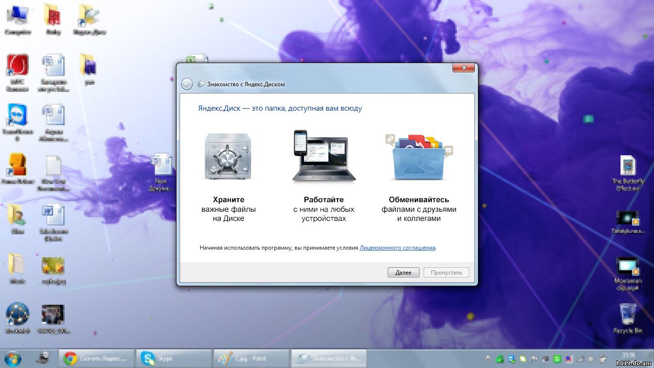654x368 pixels.
Task: Open the Лицензионного соглашения link
Action: pos(397,248)
